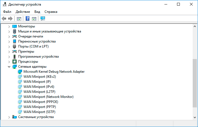Click the Мониторы monitor icon
This screenshot has height=127, width=198.
click(x=15, y=26)
